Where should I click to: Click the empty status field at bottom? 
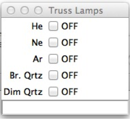click(x=65, y=108)
